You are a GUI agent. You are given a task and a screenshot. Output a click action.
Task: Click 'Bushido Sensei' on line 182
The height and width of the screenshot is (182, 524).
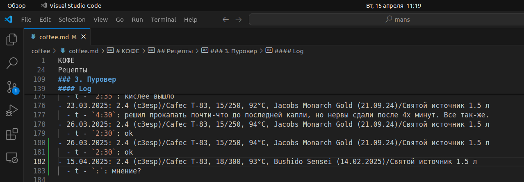point(303,162)
